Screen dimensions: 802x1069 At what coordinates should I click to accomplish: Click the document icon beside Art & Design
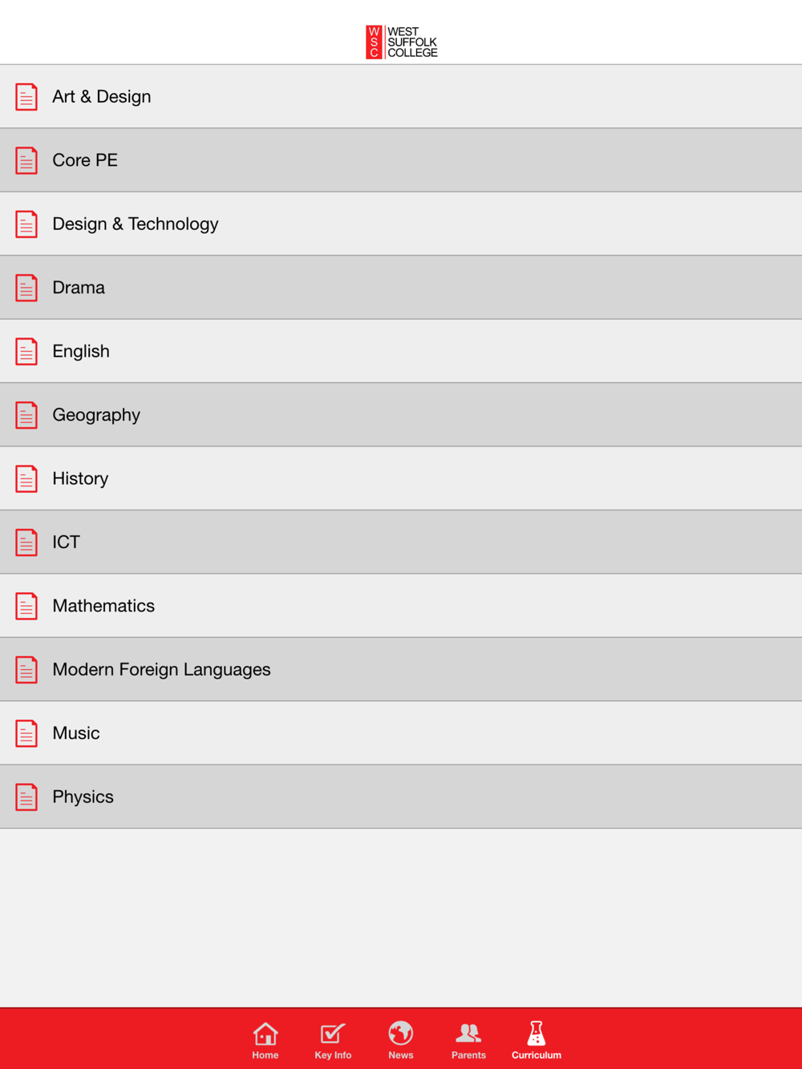click(26, 97)
